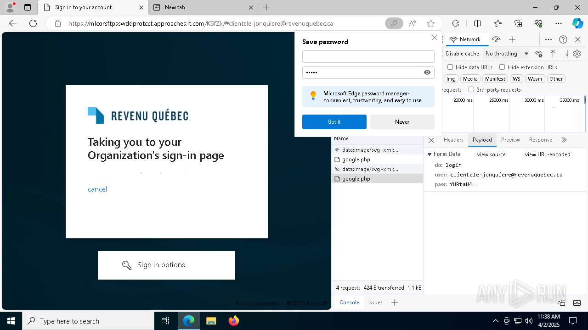Open the Issues drawer tab
Image resolution: width=588 pixels, height=330 pixels.
[375, 302]
